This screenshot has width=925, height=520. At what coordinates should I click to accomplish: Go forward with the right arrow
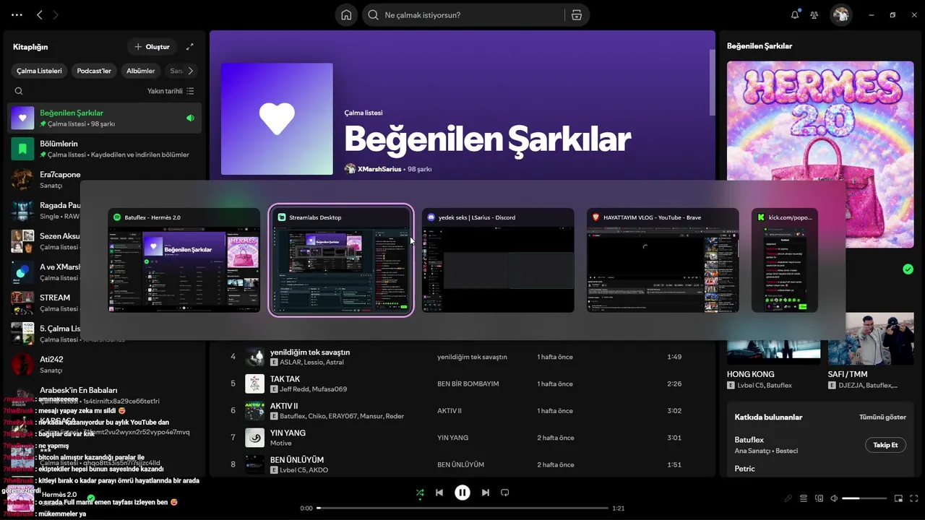56,14
